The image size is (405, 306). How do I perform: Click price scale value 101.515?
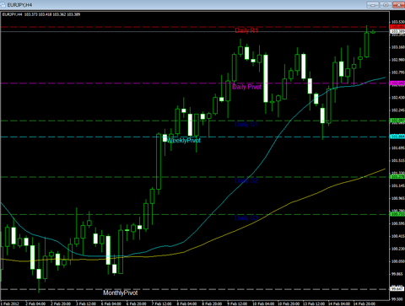(x=398, y=160)
